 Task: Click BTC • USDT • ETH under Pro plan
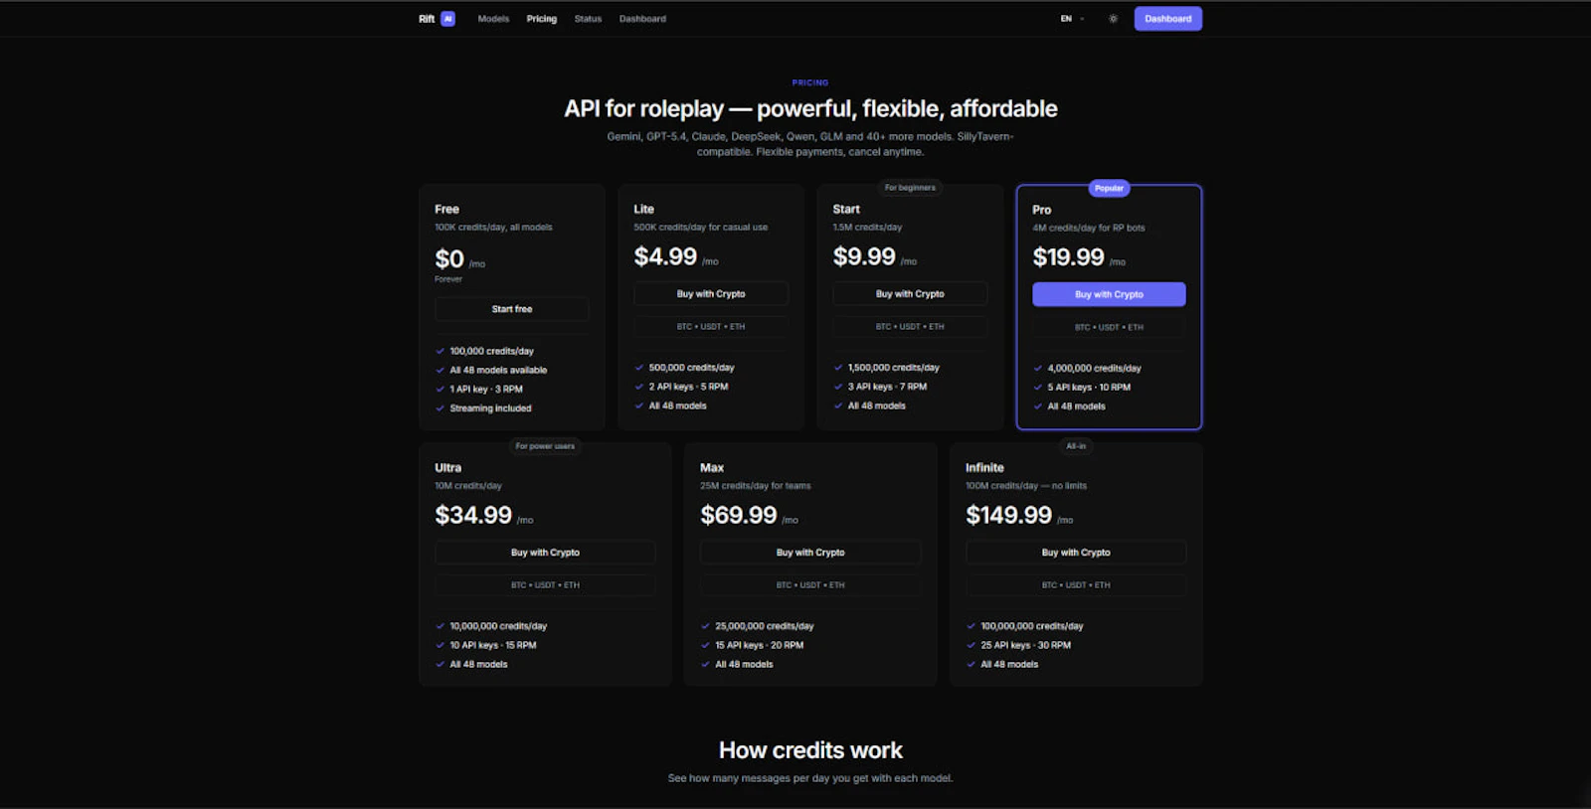click(1109, 327)
